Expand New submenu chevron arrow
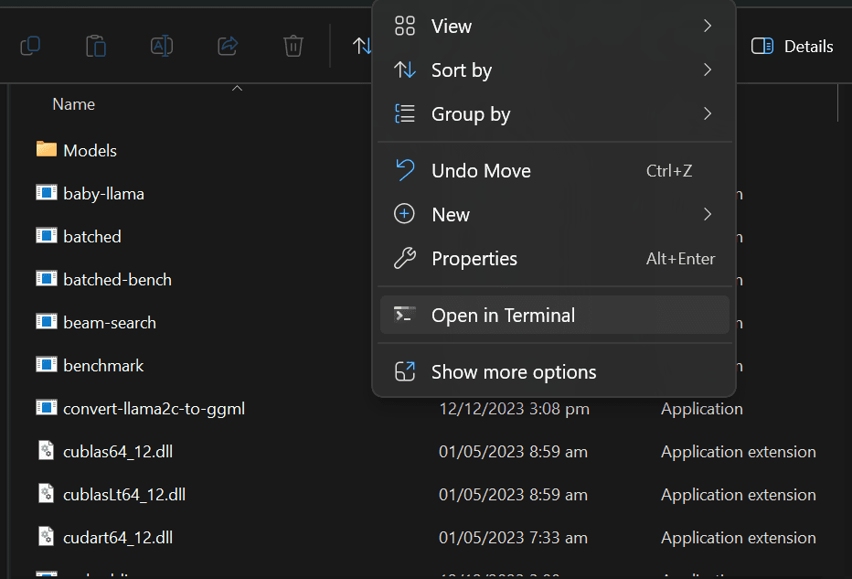852x579 pixels. tap(708, 214)
